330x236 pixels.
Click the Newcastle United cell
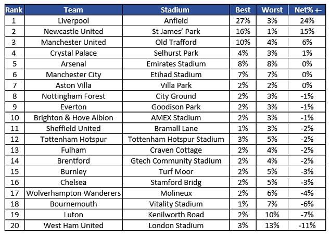coord(73,31)
